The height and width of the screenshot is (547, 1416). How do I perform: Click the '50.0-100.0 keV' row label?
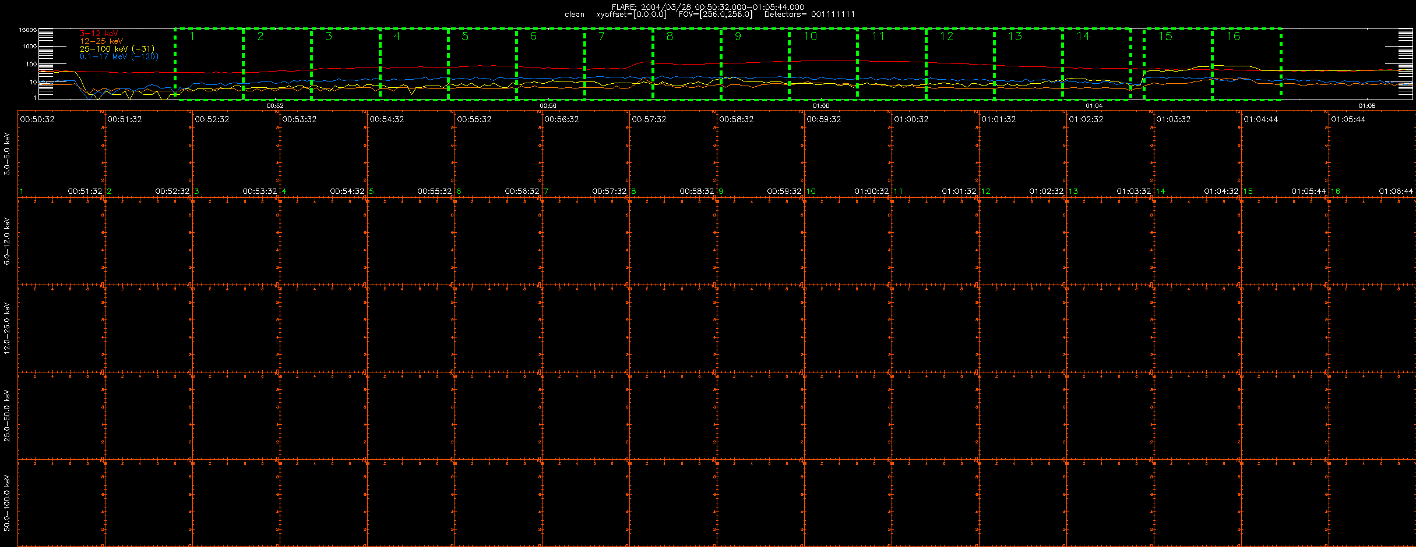tap(7, 503)
